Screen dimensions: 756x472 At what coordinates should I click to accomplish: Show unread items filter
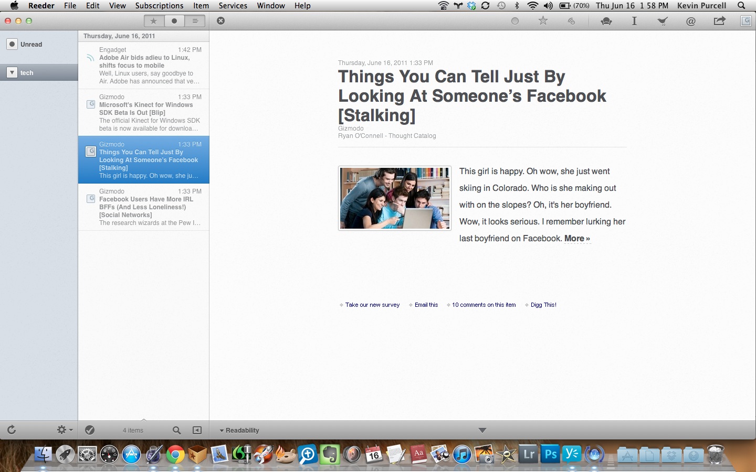(174, 21)
